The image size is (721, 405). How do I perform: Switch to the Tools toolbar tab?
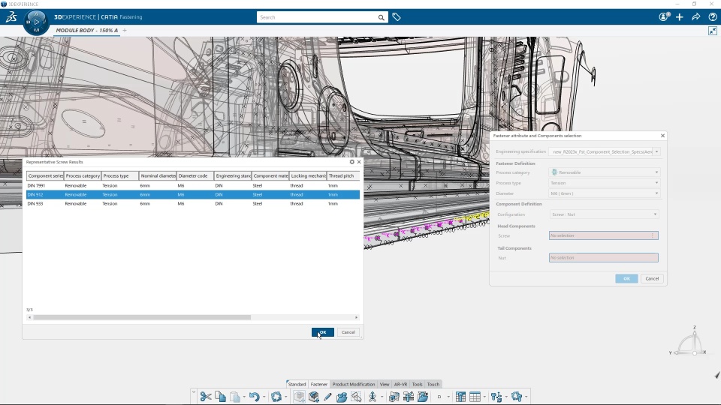pyautogui.click(x=417, y=384)
